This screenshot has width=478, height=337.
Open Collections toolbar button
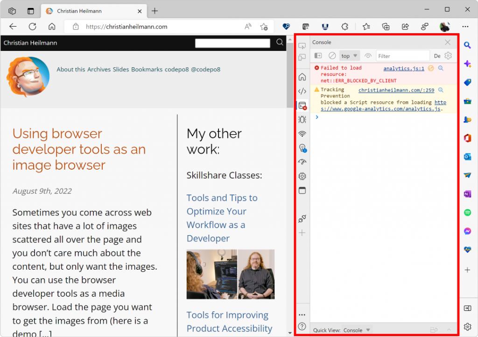tap(386, 27)
